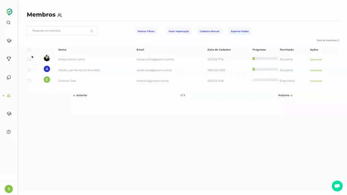Click Proprietário permission for Emerson

pos(287,81)
